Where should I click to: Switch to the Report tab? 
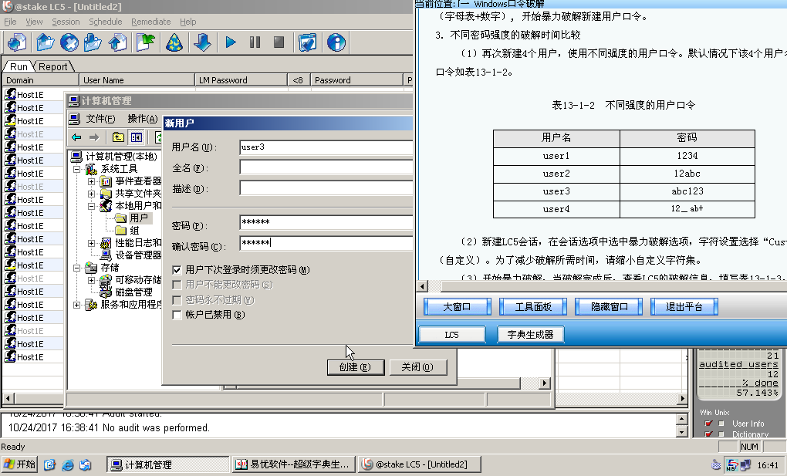pyautogui.click(x=53, y=66)
